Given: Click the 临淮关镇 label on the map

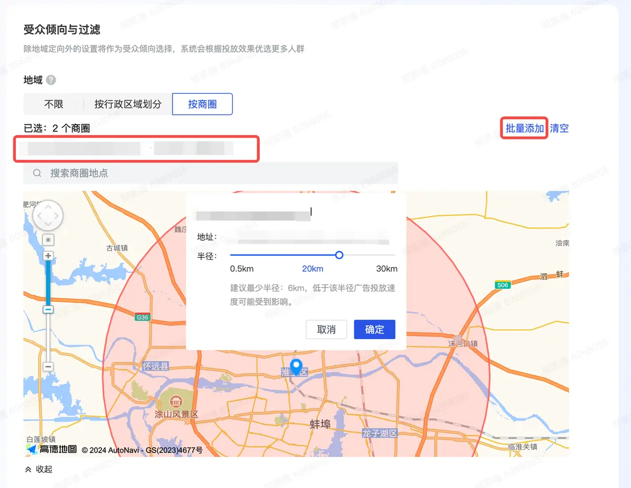Looking at the screenshot, I should (523, 447).
